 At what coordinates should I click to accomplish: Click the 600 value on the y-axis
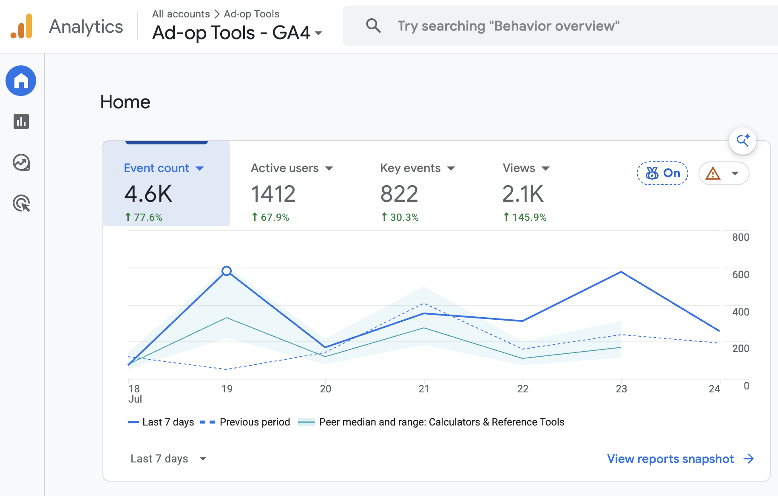point(741,275)
